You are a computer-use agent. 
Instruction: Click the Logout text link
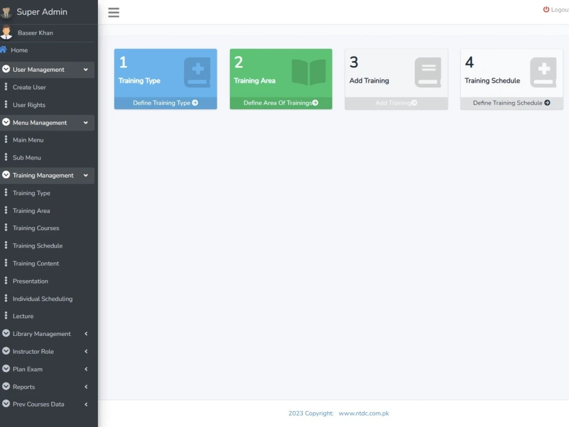(x=559, y=10)
